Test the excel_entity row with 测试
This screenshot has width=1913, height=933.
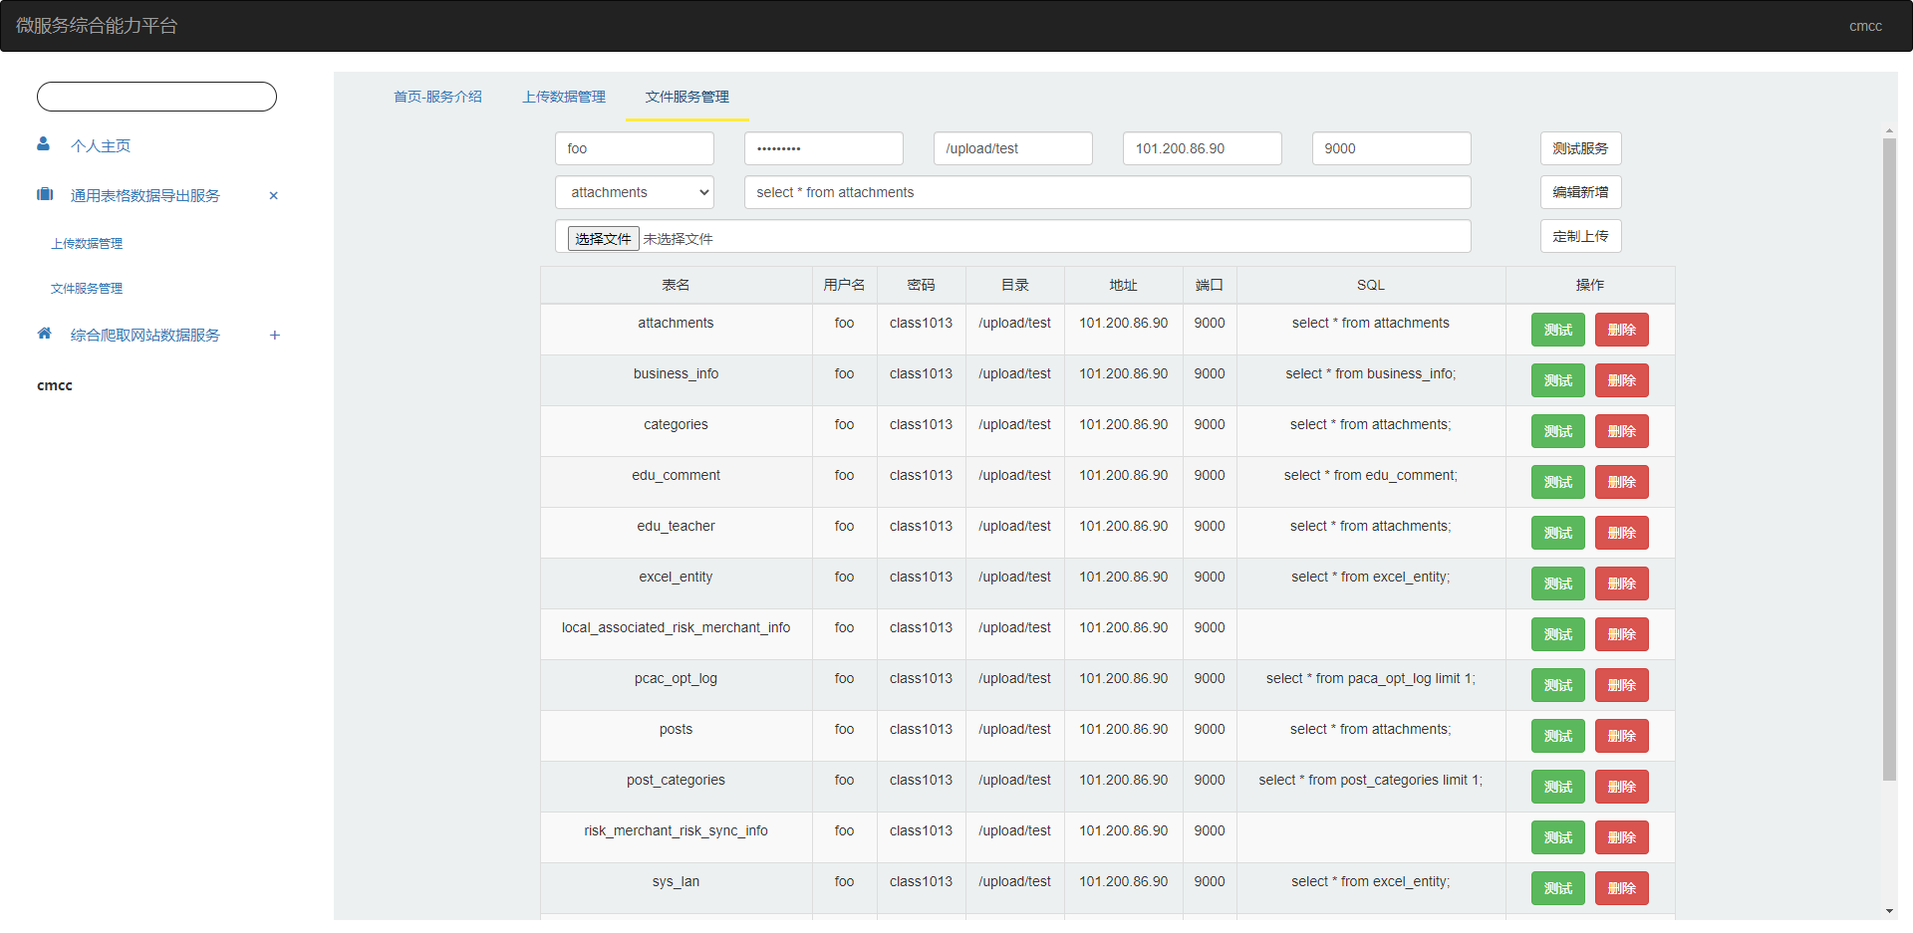click(1558, 583)
